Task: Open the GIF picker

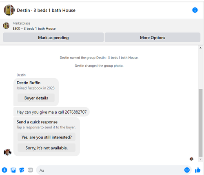Action: pyautogui.click(x=30, y=170)
